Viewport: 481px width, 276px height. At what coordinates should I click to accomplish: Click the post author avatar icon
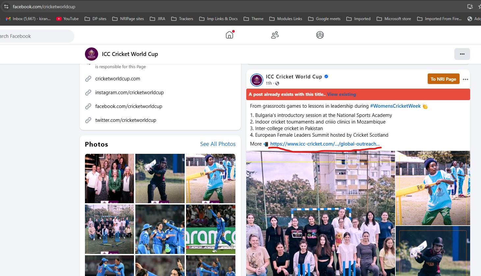(257, 80)
